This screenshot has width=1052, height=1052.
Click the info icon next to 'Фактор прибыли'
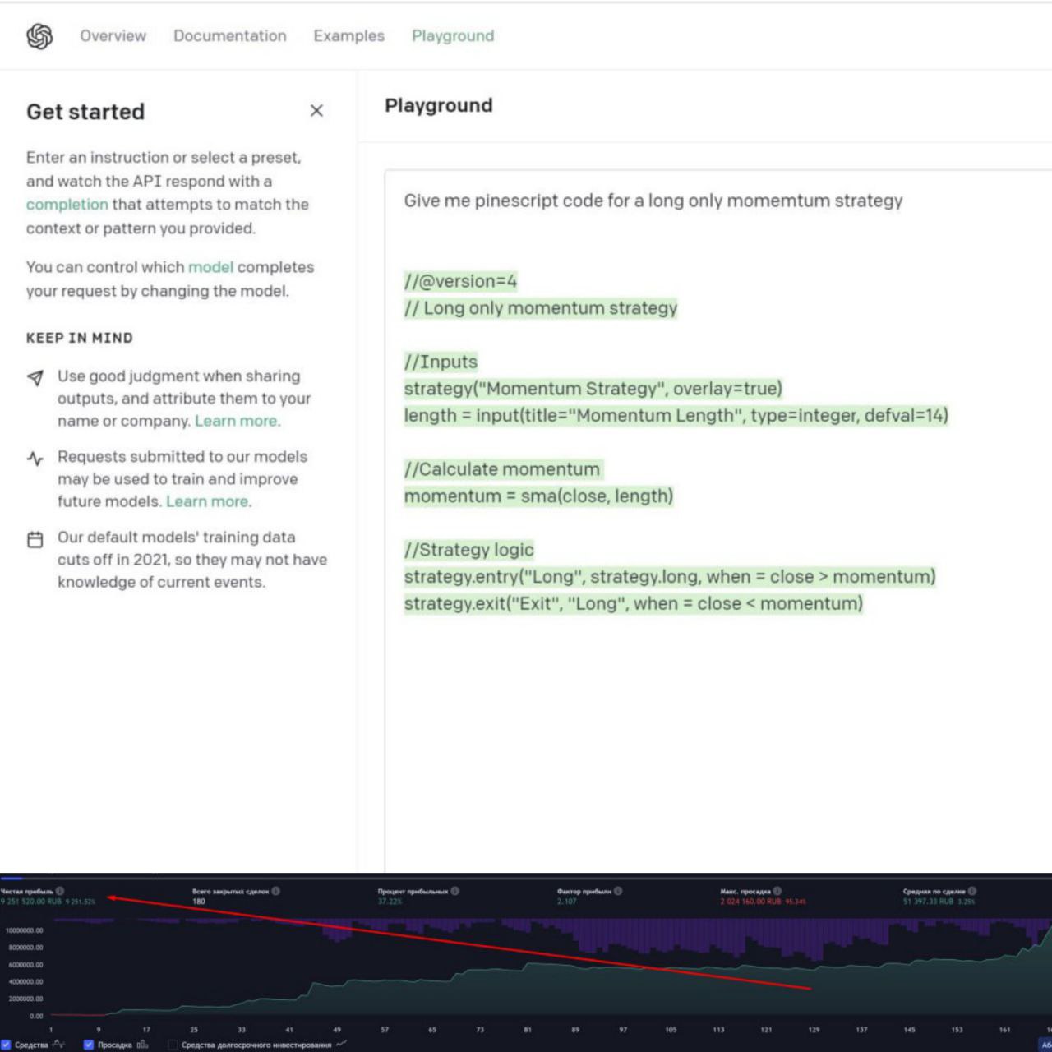[x=618, y=891]
